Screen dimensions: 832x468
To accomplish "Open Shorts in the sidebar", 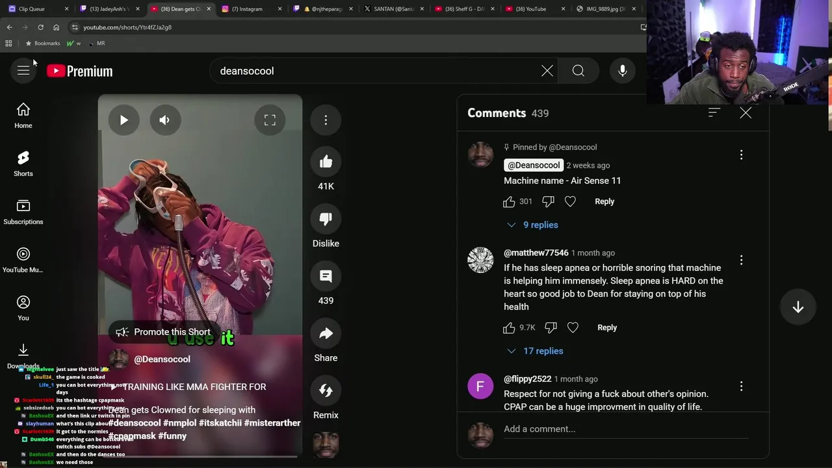I will point(23,164).
